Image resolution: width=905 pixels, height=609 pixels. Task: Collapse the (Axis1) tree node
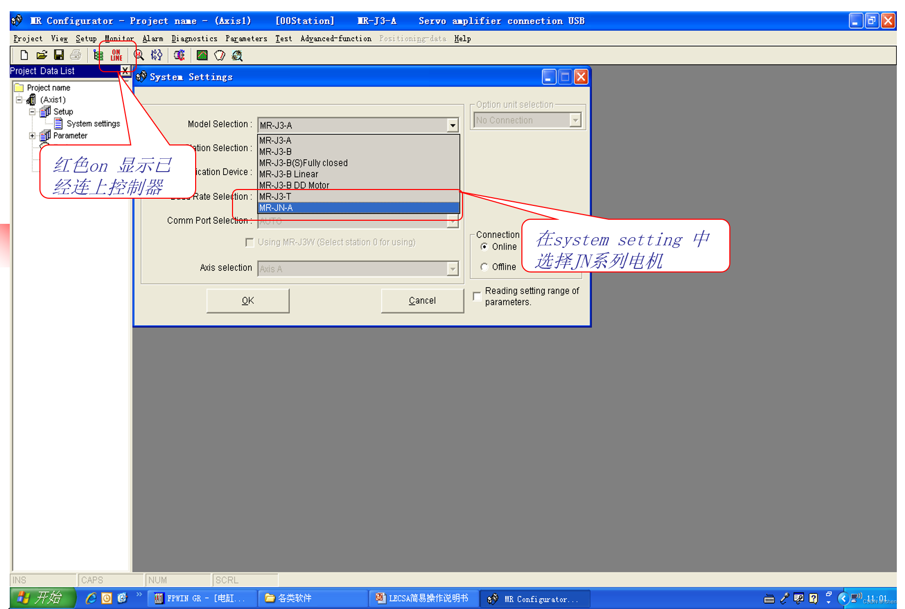pyautogui.click(x=19, y=99)
